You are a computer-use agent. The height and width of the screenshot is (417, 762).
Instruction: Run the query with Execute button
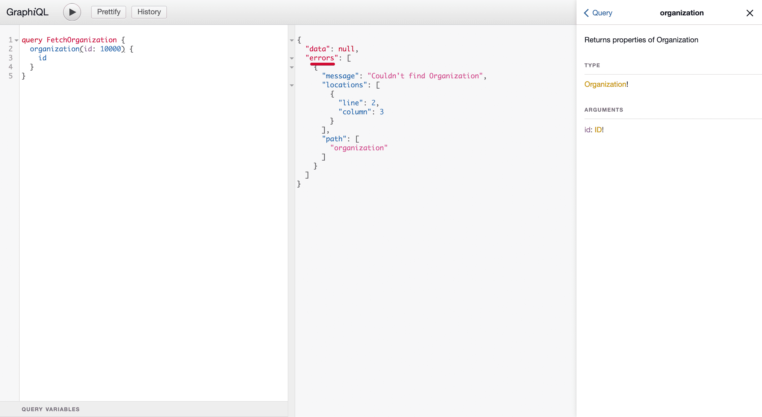72,12
